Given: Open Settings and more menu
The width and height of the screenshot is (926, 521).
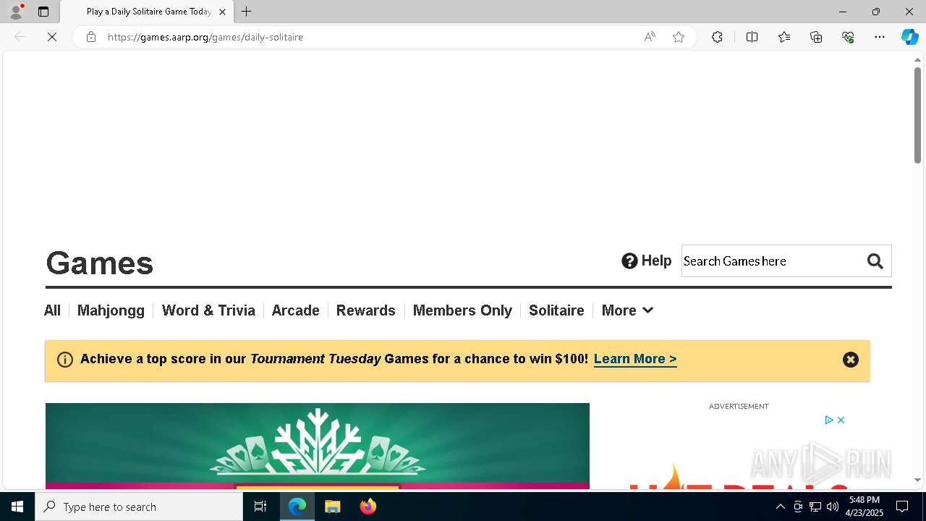Looking at the screenshot, I should pyautogui.click(x=880, y=37).
